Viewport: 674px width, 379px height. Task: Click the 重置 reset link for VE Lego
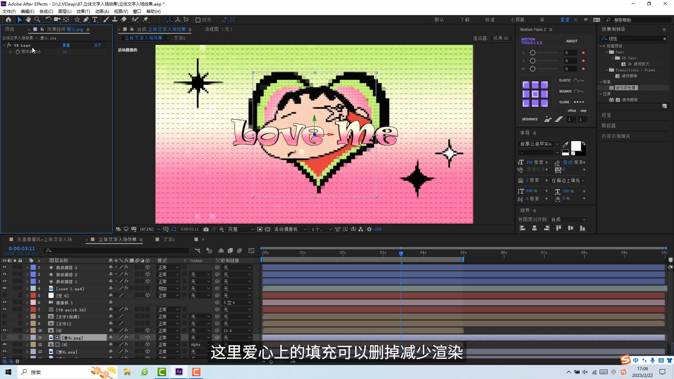coord(66,45)
